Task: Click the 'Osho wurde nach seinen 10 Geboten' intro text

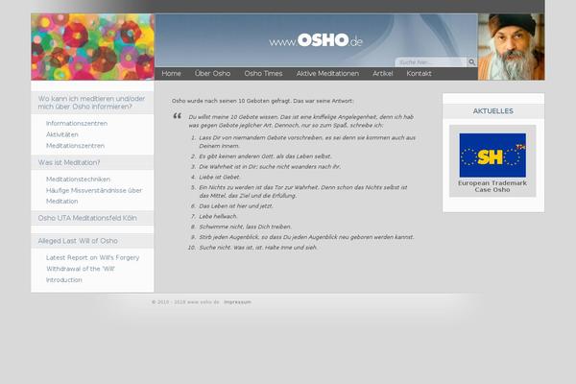Action: click(262, 101)
